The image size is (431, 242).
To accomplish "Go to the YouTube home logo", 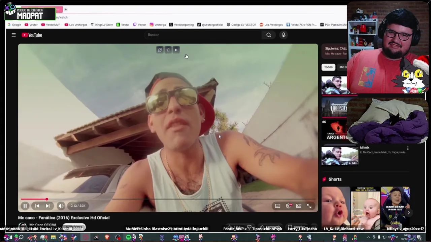I will tap(32, 35).
